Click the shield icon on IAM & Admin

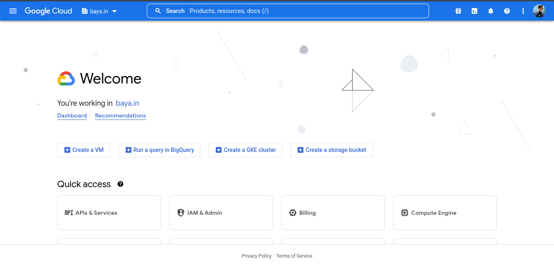point(181,213)
